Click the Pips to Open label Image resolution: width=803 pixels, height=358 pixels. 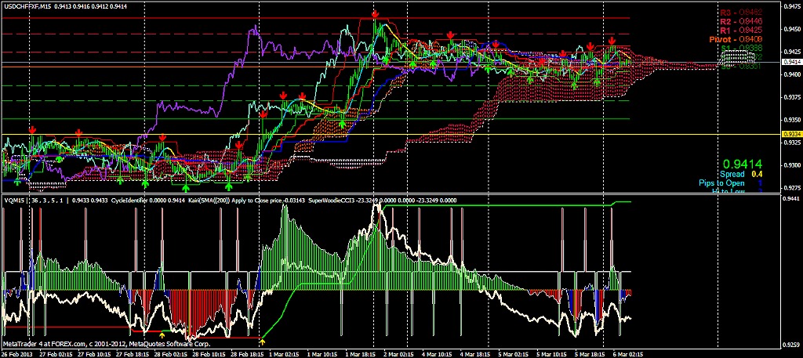click(x=718, y=183)
